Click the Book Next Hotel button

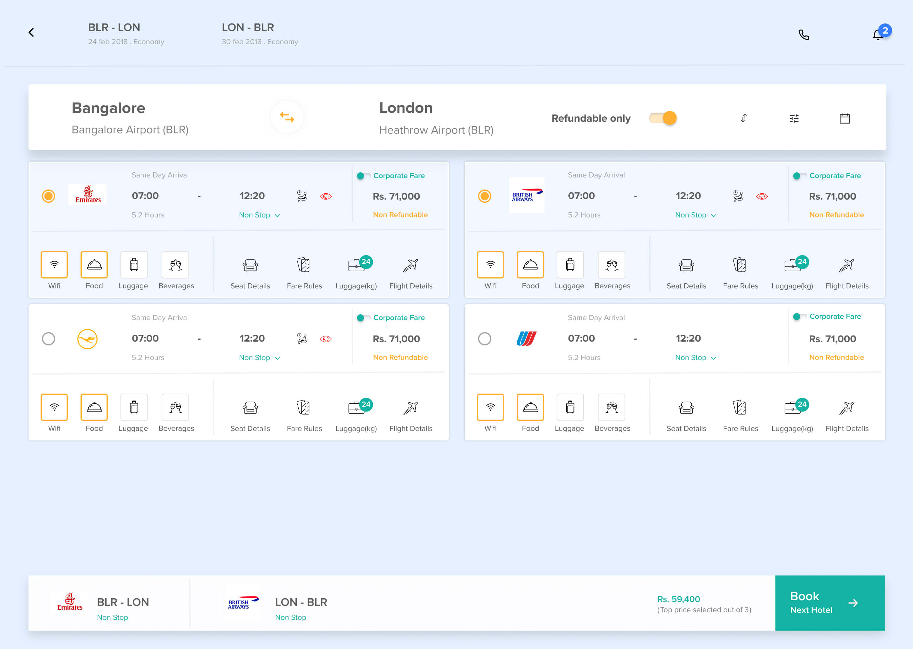point(829,603)
